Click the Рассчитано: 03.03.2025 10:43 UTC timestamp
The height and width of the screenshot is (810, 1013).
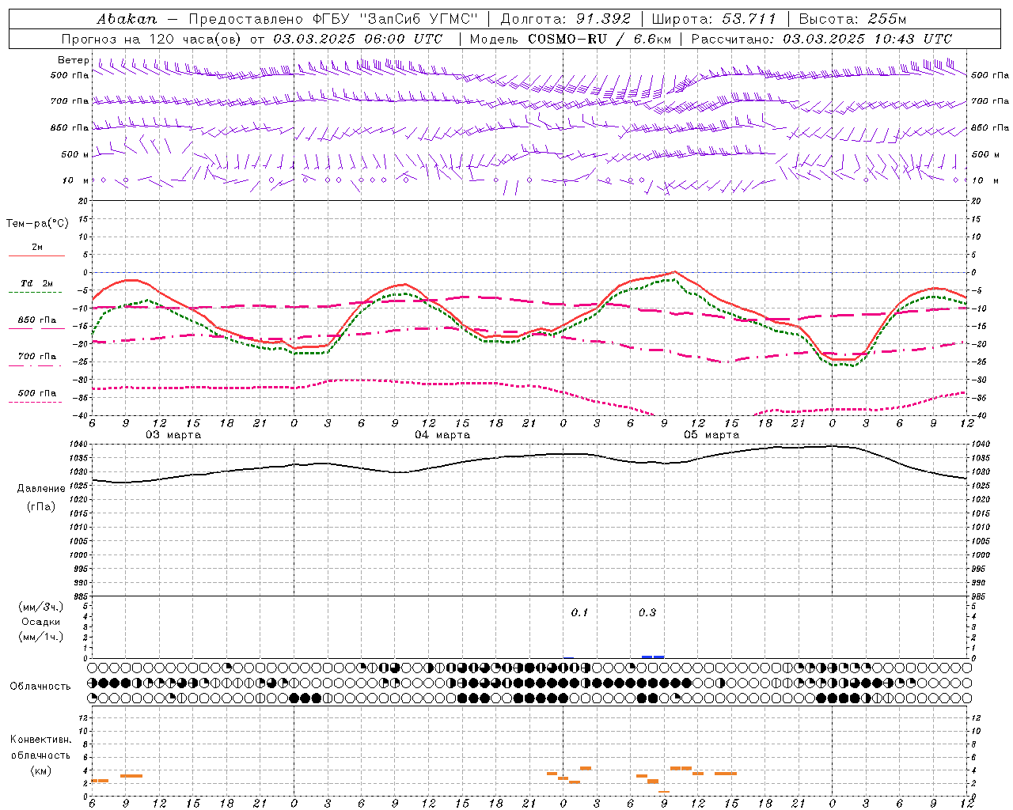(x=821, y=39)
